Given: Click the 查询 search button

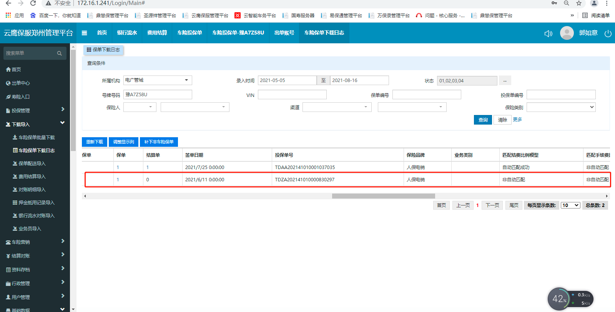Looking at the screenshot, I should click(483, 120).
